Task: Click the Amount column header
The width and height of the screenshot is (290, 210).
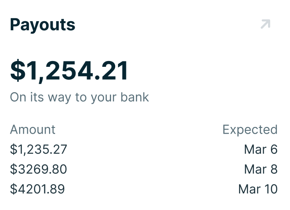Action: (33, 129)
